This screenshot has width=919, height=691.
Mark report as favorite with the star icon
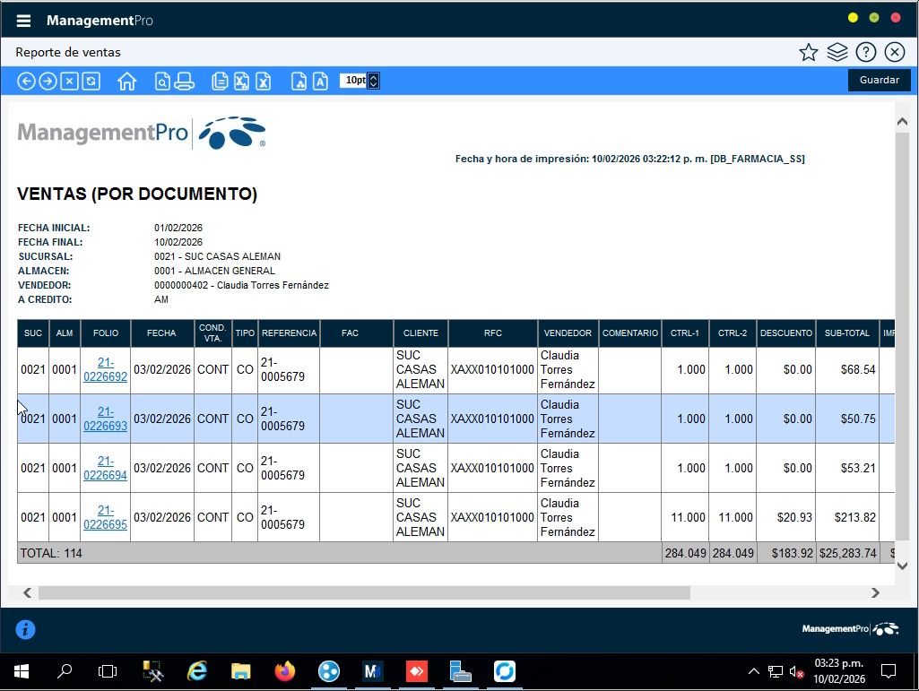coord(809,52)
